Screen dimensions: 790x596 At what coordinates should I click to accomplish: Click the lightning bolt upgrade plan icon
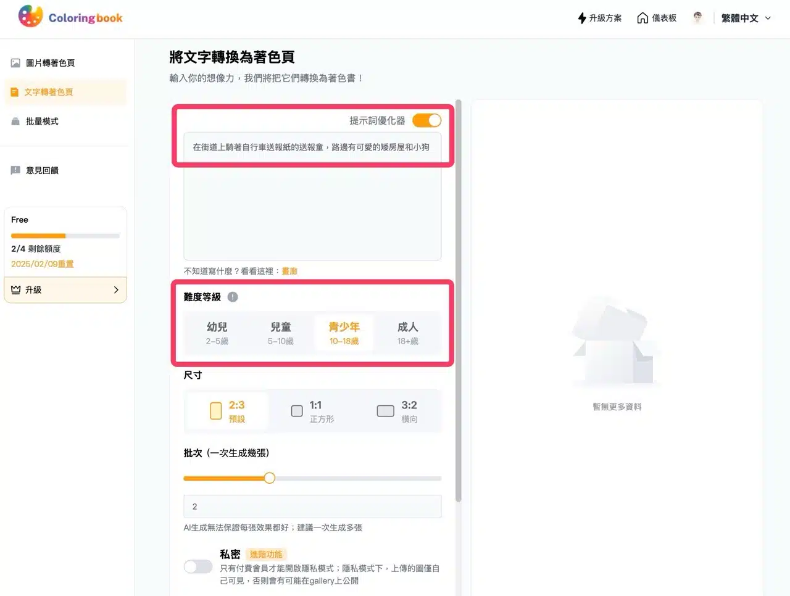(x=581, y=18)
